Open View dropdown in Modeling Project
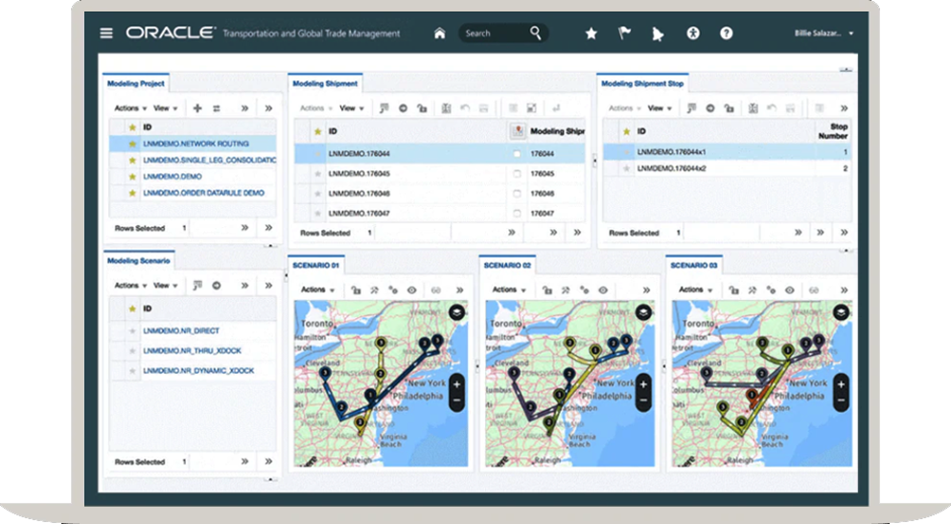Viewport: 951px width, 524px height. (165, 108)
